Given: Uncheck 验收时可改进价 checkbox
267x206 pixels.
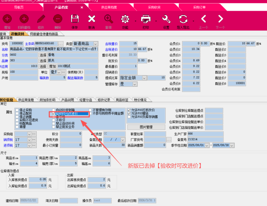Looking at the screenshot, I should pos(53,113).
